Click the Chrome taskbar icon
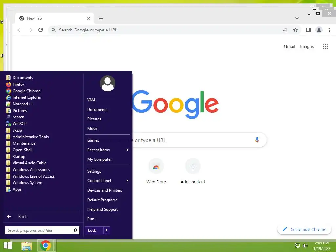 (x=45, y=245)
